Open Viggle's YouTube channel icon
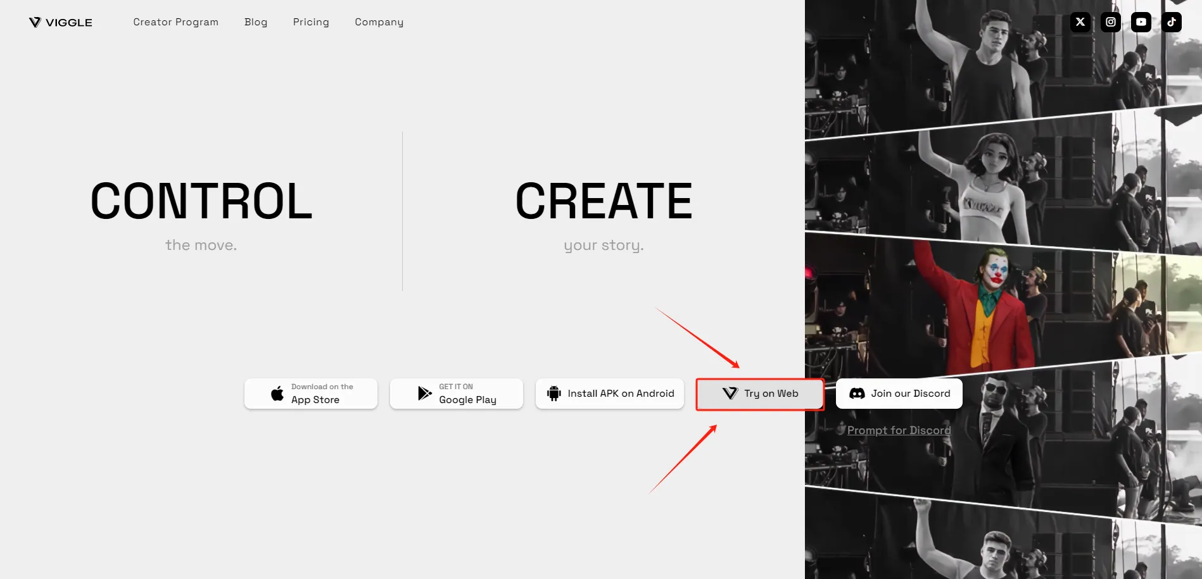The width and height of the screenshot is (1202, 579). pos(1141,22)
